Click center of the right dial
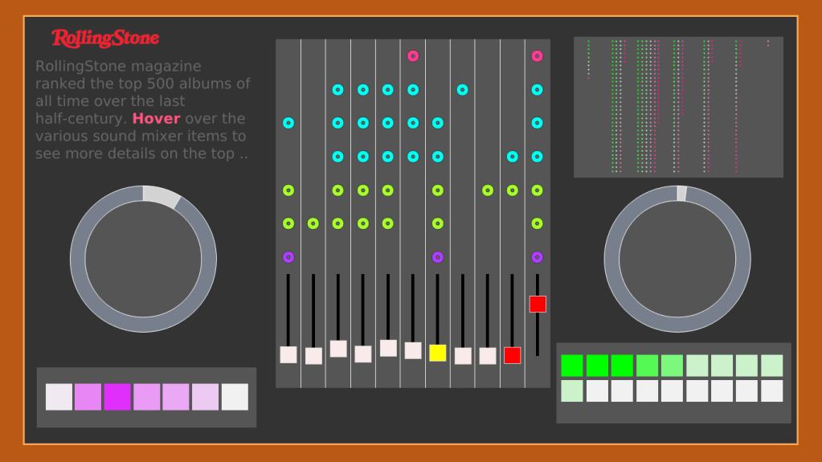This screenshot has height=462, width=822. 677,259
